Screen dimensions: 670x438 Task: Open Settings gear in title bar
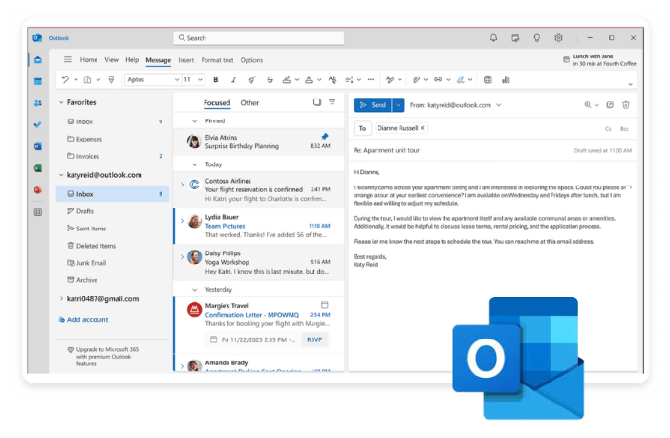point(558,38)
